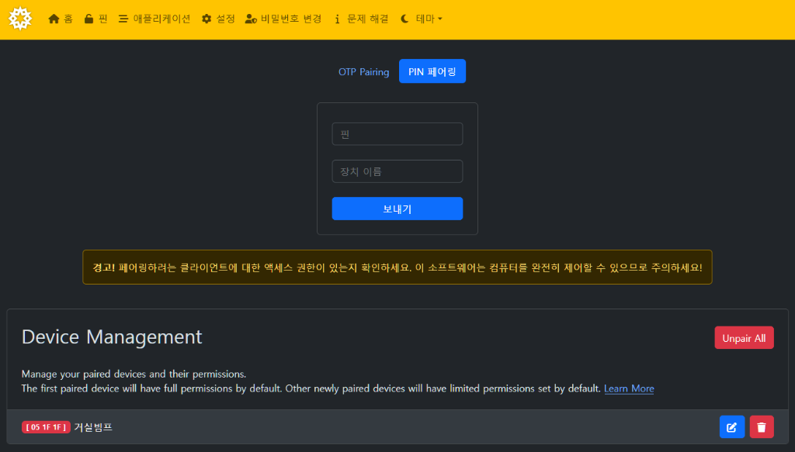Viewport: 795px width, 452px height.
Task: Click the Sunshine logo icon
Action: pos(20,19)
